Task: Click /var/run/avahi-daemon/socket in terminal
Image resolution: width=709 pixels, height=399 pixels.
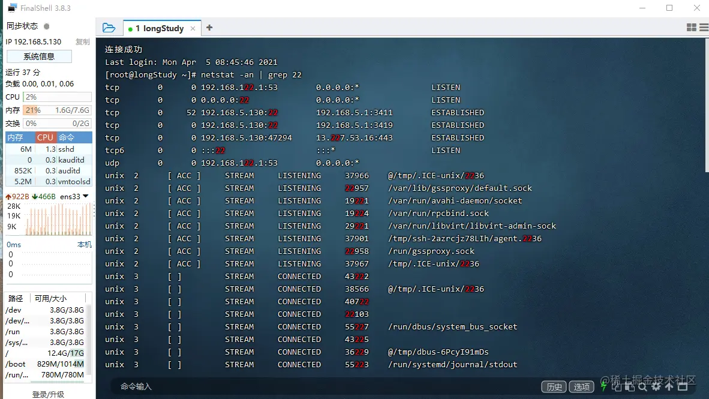Action: pos(455,200)
